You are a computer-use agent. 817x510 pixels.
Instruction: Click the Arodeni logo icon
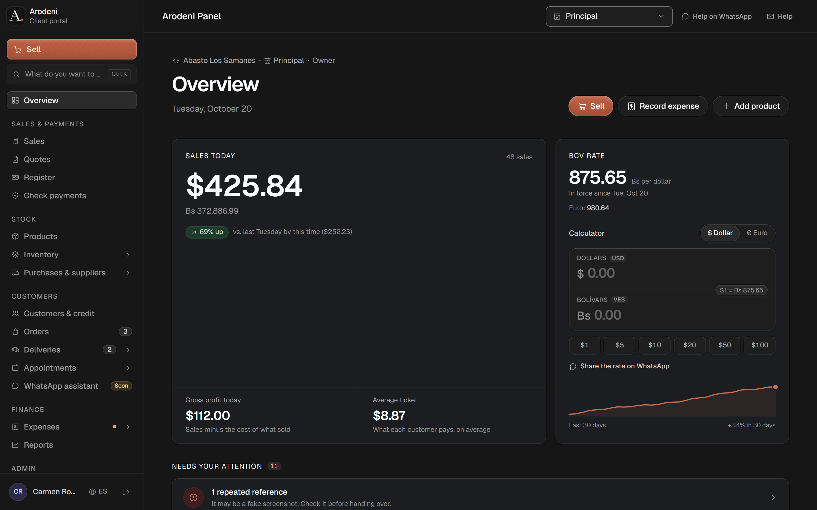pyautogui.click(x=16, y=16)
